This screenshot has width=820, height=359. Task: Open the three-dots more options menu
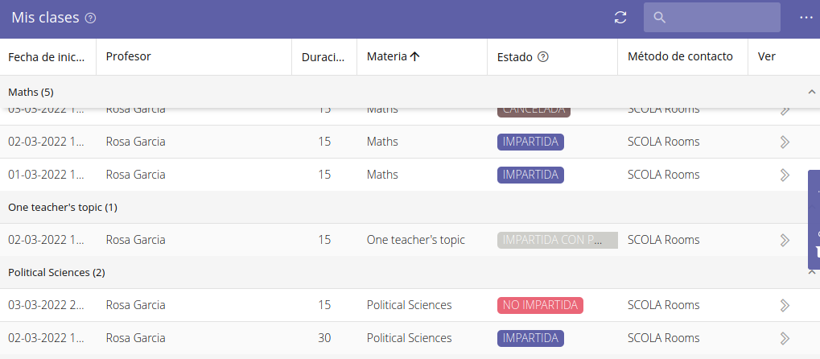click(x=806, y=18)
